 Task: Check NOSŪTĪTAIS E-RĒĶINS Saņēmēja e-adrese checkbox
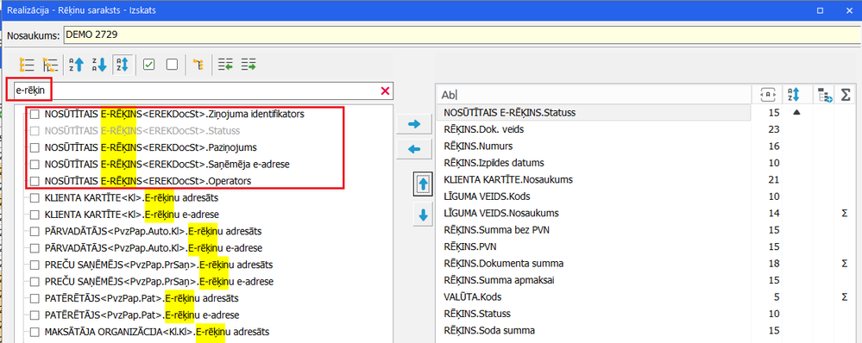35,164
